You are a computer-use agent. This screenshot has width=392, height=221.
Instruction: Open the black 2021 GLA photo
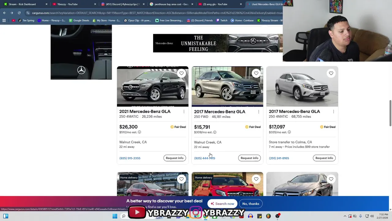(153, 87)
